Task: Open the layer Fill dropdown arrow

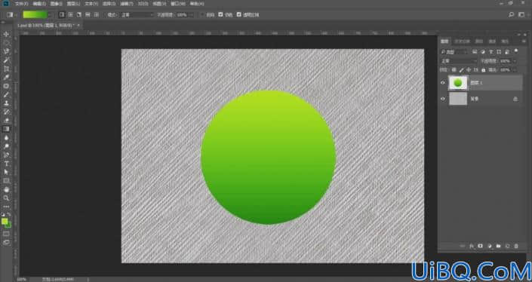Action: tap(515, 70)
